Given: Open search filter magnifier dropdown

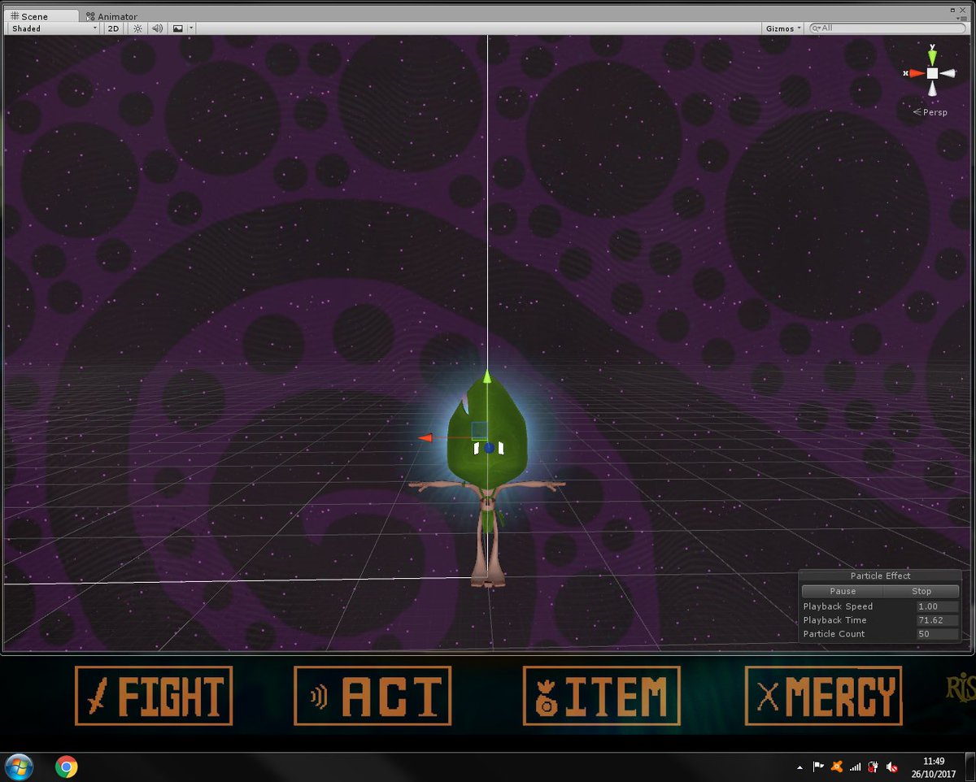Looking at the screenshot, I should (x=816, y=28).
